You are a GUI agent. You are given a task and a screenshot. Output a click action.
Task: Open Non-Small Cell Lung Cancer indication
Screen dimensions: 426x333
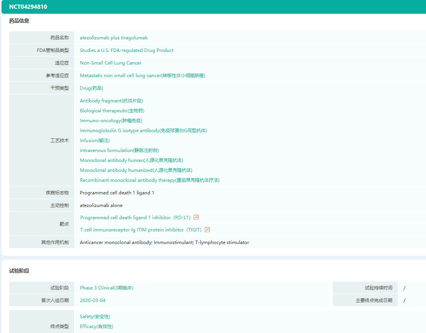(110, 63)
